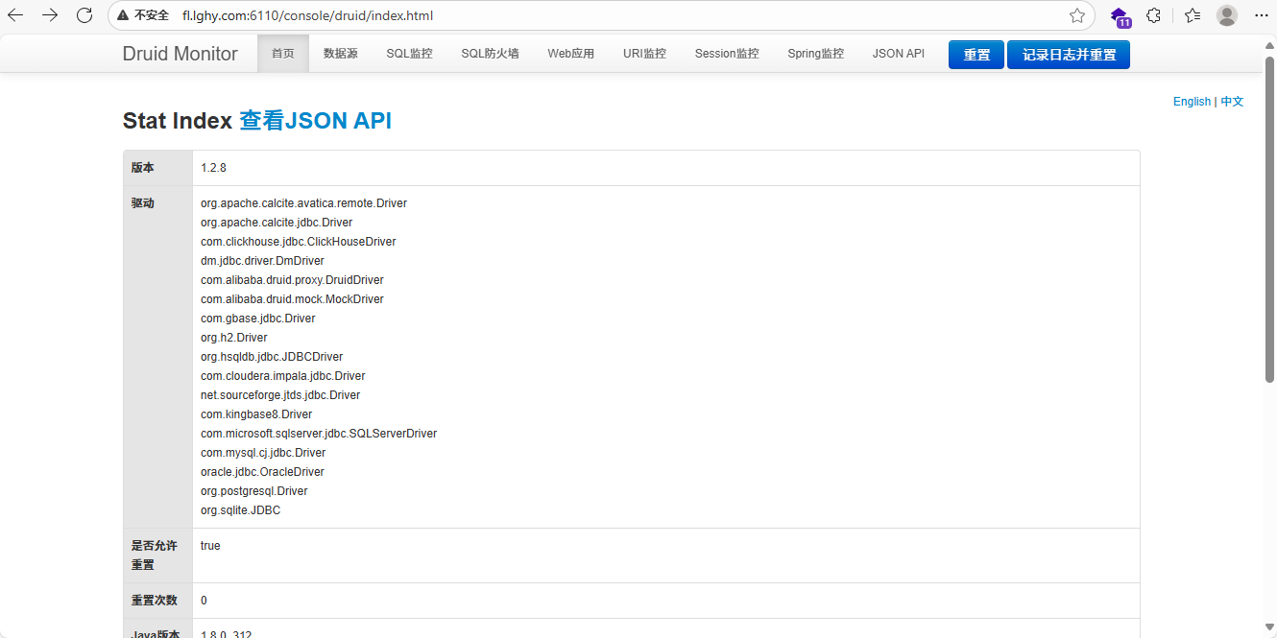This screenshot has width=1277, height=638.
Task: Click the org.hsqldb.jdbc.JDBCDriver entry
Action: tap(272, 357)
